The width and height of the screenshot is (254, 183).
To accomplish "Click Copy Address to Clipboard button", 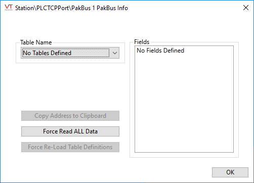I will click(70, 116).
